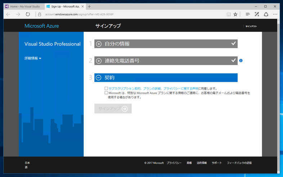Make a web note with pen icon
283x177 pixels.
click(257, 14)
